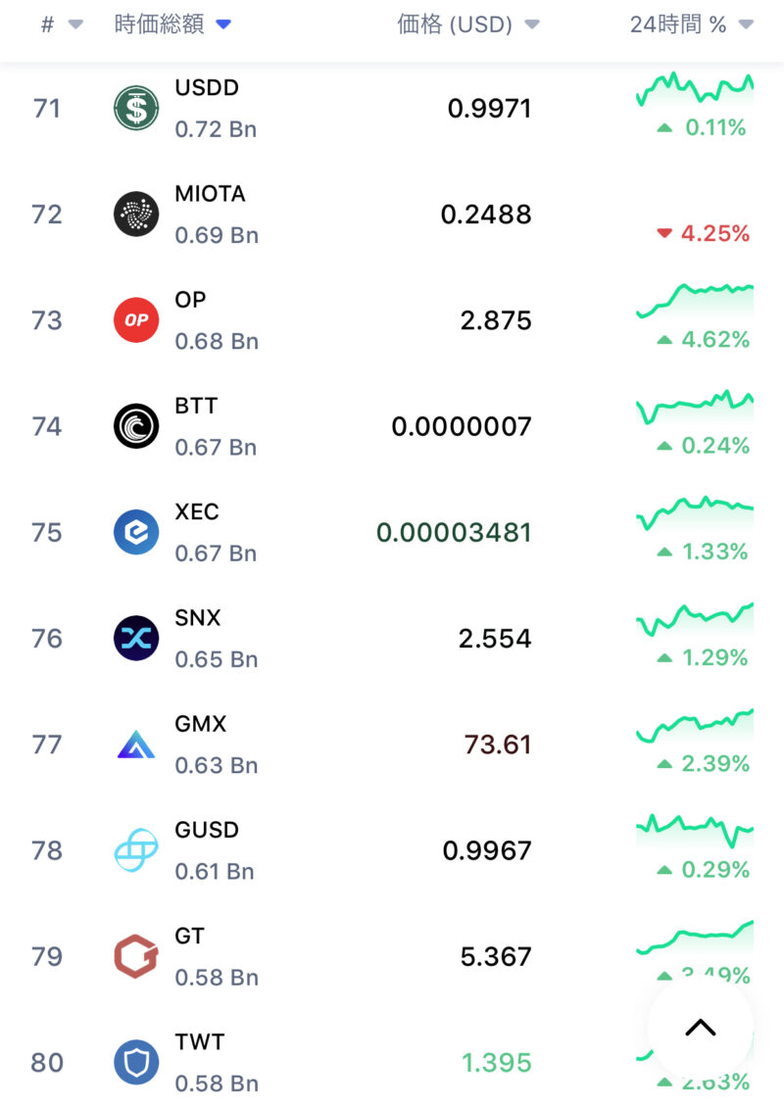Select the SNX coin name
Screen dimensions: 784x1109
(x=198, y=618)
